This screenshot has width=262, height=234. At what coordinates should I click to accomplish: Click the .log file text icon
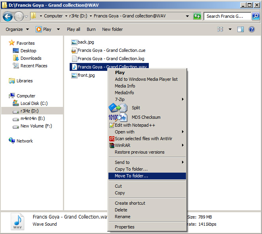74,59
